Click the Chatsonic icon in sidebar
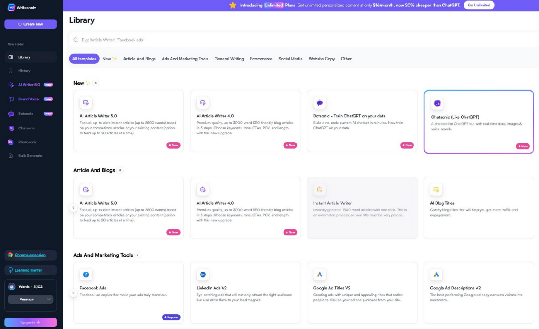The width and height of the screenshot is (539, 329). 11,128
